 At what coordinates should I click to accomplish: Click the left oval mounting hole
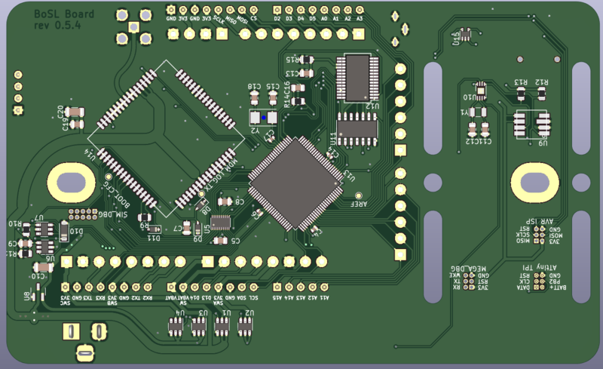tap(71, 183)
